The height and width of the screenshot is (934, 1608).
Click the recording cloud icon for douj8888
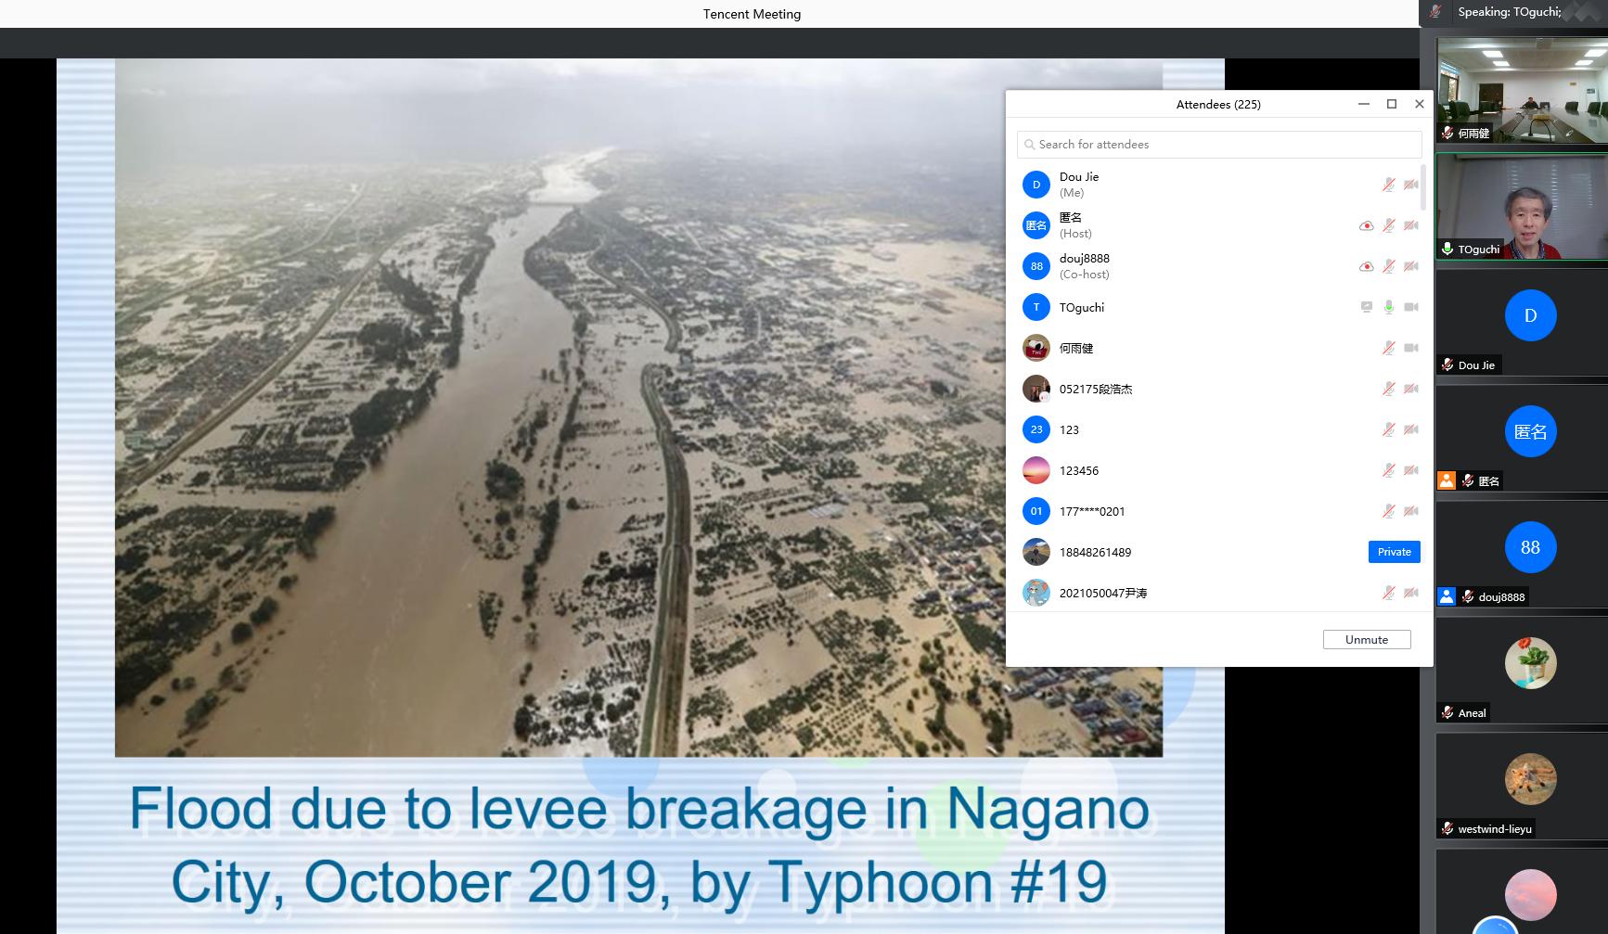(1366, 266)
